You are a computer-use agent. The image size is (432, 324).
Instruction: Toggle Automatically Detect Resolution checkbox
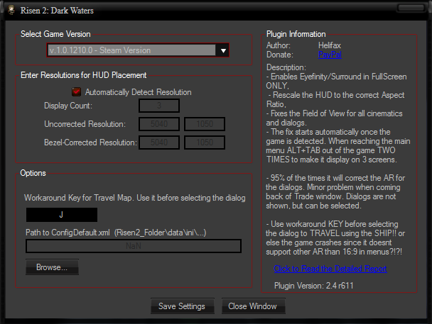point(76,91)
